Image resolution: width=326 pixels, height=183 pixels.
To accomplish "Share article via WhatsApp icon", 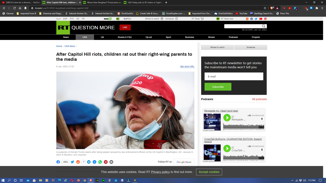I will point(100,162).
